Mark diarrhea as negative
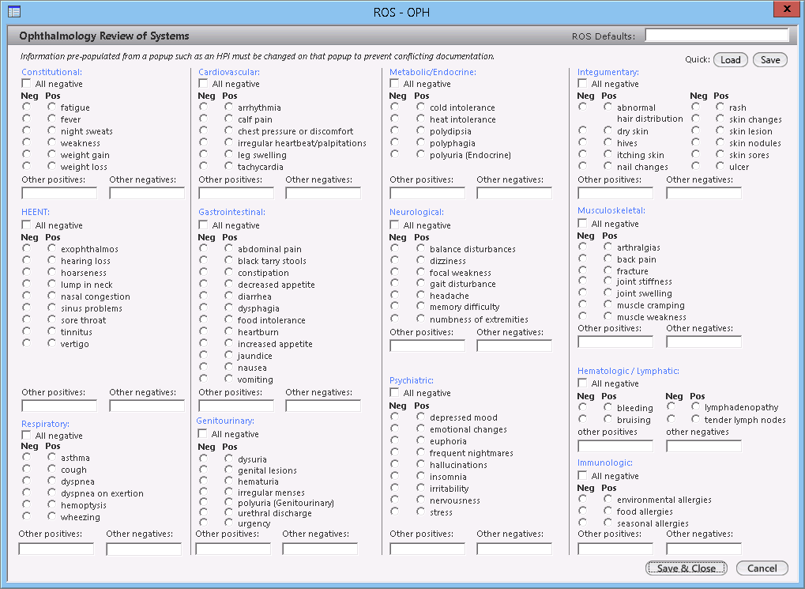Image resolution: width=805 pixels, height=589 pixels. (203, 296)
